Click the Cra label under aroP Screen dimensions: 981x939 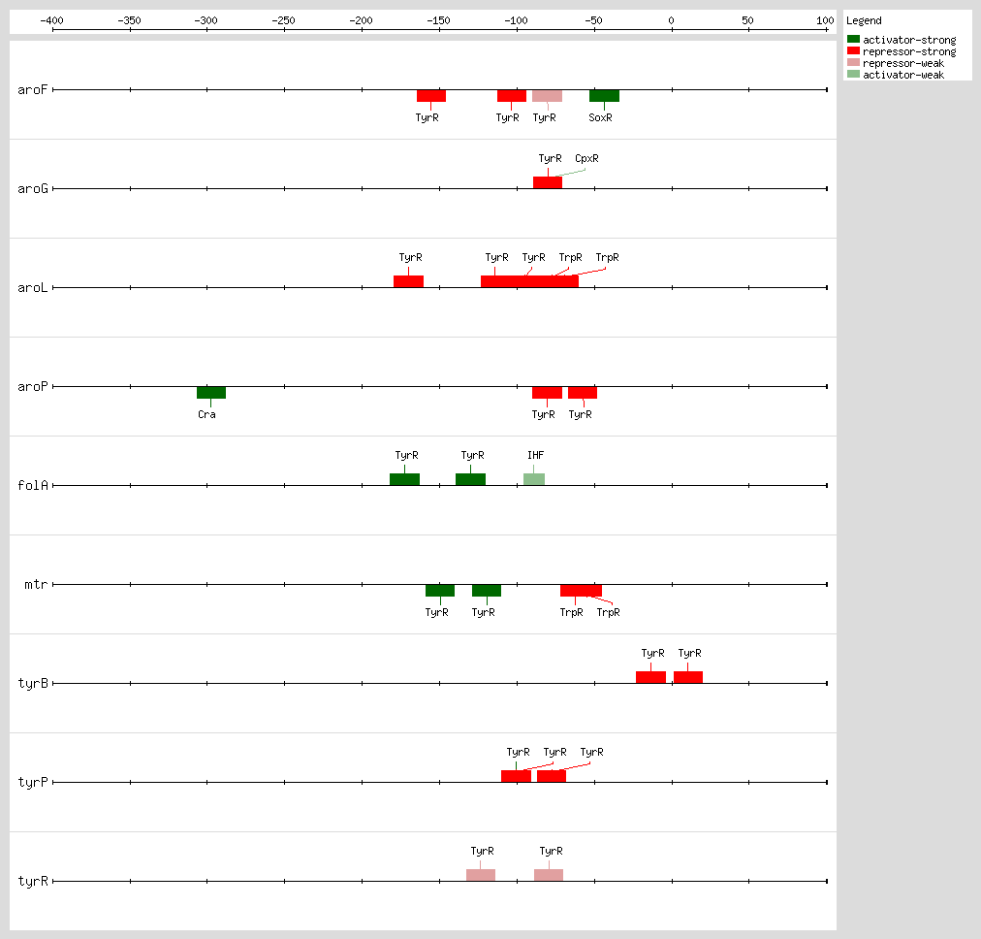tap(206, 414)
